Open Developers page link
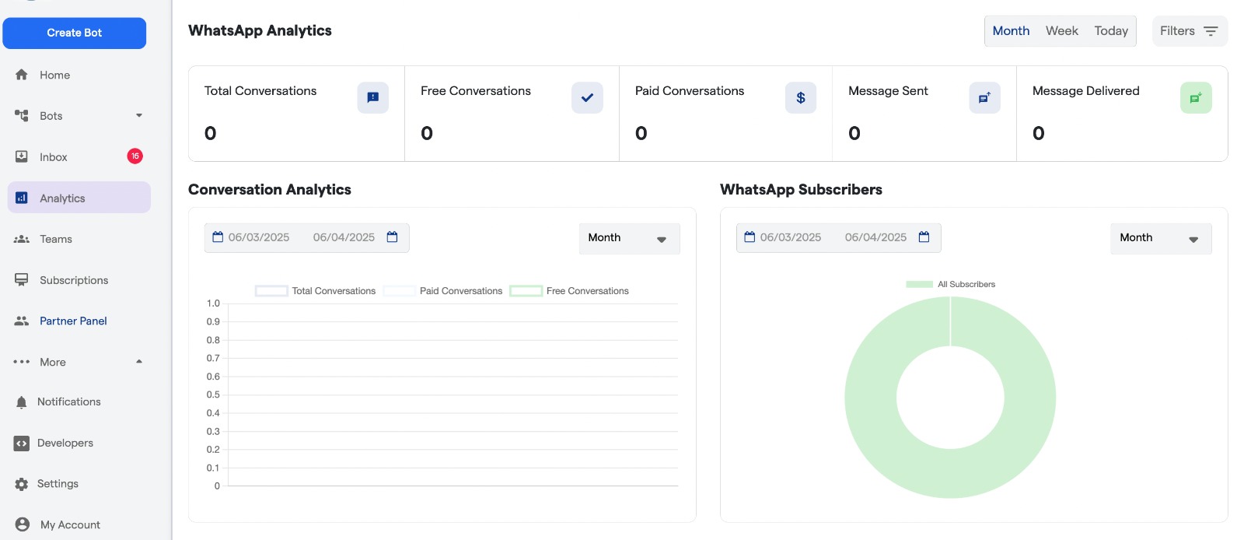 65,443
